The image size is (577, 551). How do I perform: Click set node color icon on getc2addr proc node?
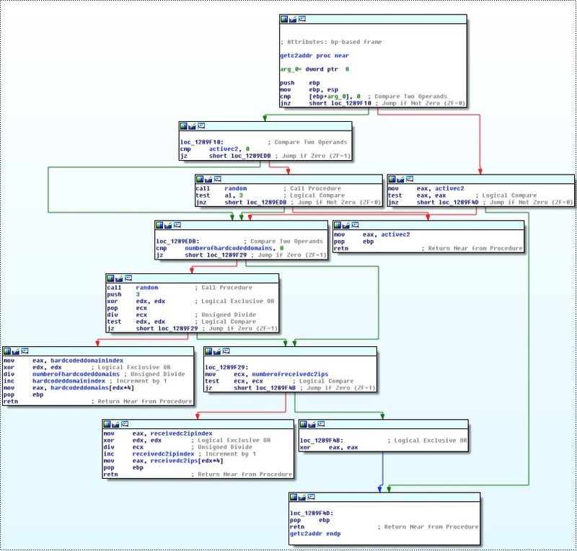tap(284, 19)
